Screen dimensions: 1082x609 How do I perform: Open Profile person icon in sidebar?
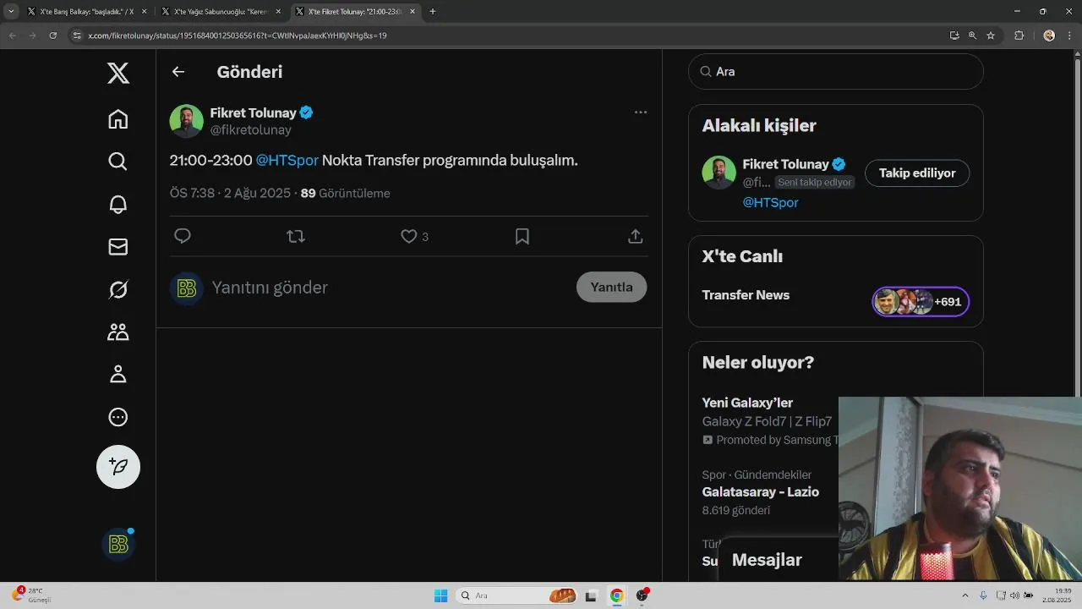118,374
